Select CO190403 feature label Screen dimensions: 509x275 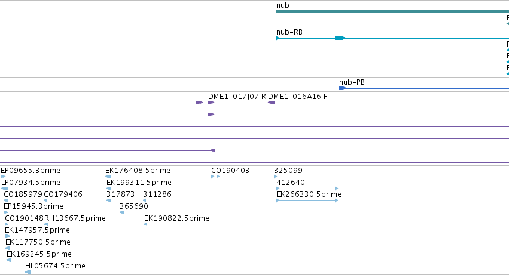point(230,171)
